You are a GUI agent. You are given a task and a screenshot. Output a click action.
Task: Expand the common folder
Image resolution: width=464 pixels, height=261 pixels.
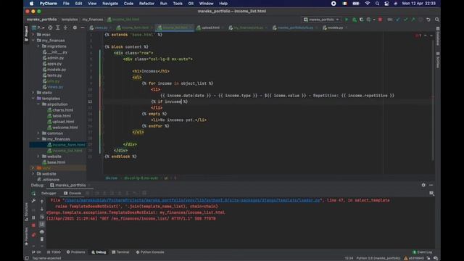tap(38, 133)
